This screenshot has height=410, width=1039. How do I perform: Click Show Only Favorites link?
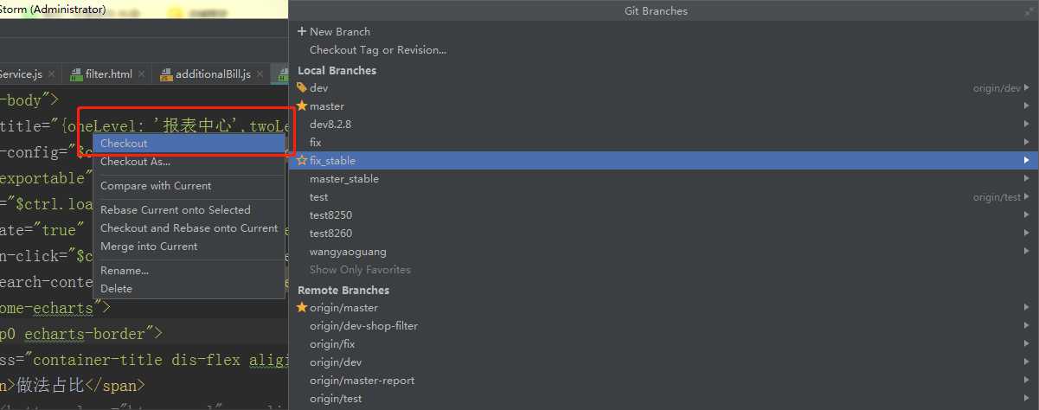coord(360,270)
